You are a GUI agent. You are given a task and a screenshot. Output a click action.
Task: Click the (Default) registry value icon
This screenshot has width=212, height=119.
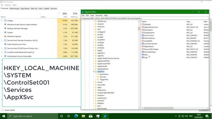coord(143,24)
